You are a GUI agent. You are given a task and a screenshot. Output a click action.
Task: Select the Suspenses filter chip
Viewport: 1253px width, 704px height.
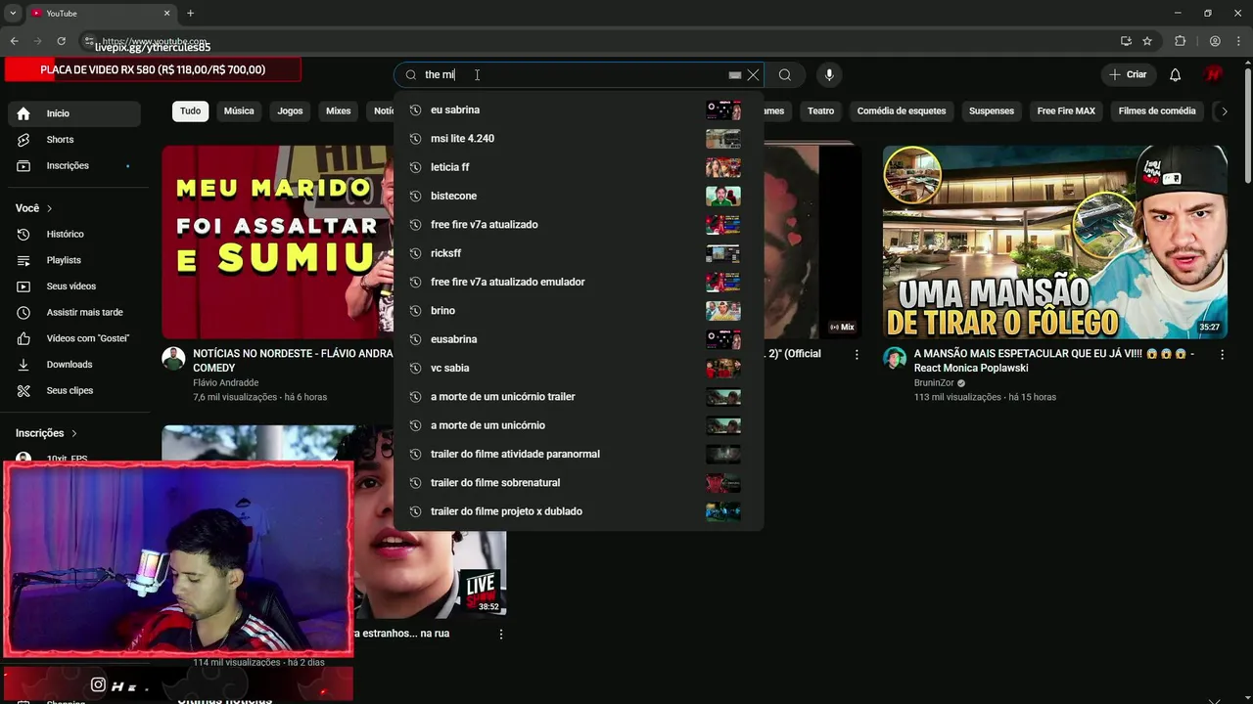coord(992,110)
